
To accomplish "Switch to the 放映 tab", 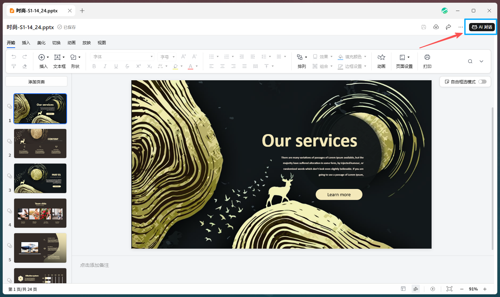I will pos(87,43).
